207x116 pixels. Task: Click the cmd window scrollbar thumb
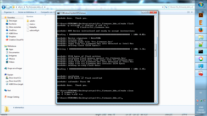[155, 50]
